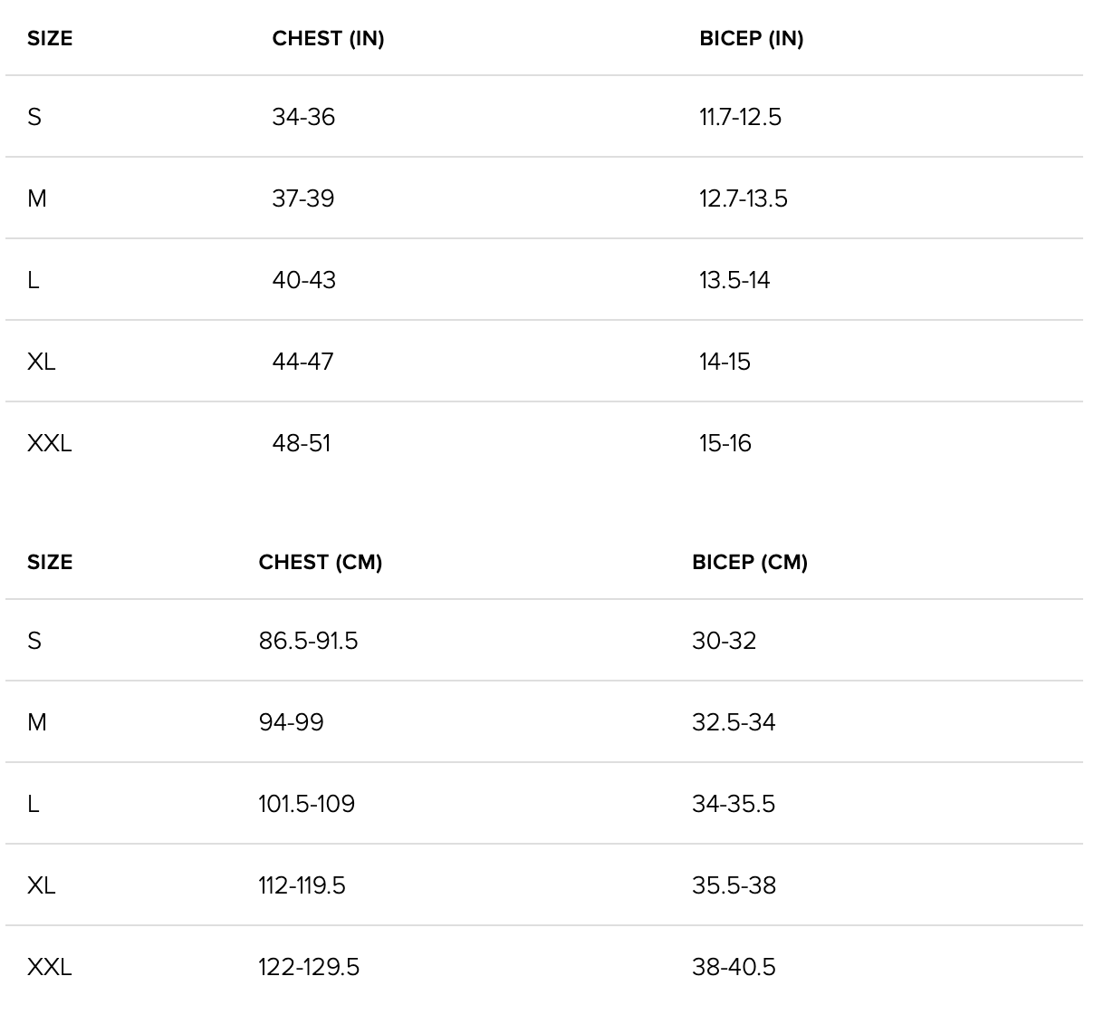Click the SIZE header in centimeters table
Screen dimensions: 1094x1015
(50, 563)
